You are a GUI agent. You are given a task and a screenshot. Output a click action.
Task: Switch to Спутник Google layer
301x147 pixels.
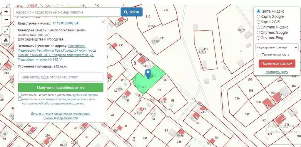(259, 33)
